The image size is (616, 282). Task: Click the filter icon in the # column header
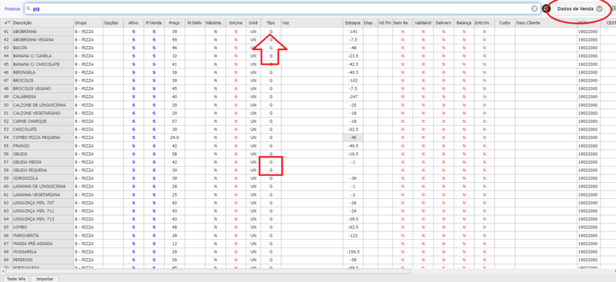click(8, 23)
